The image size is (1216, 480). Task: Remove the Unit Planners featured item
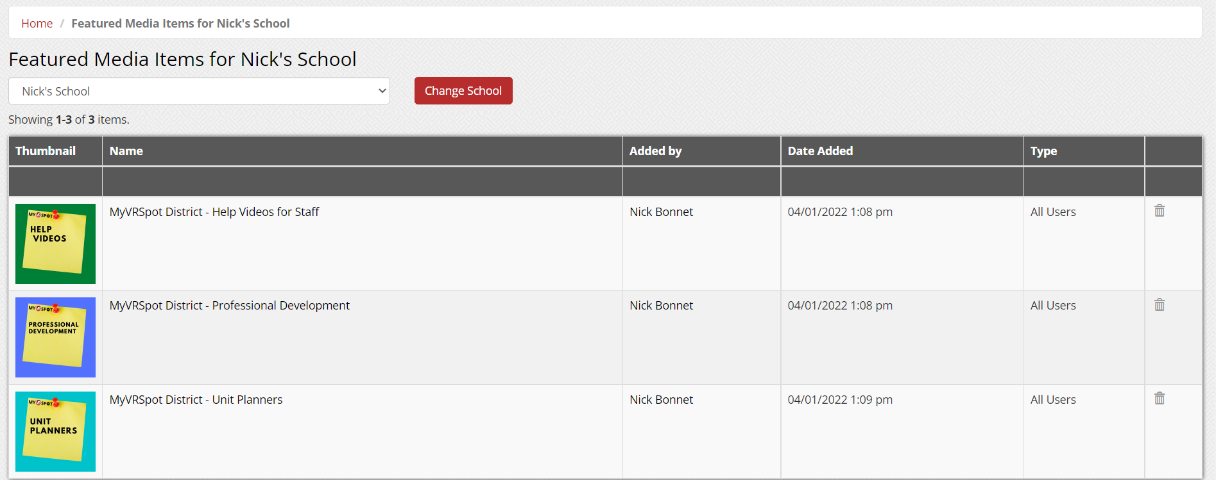coord(1159,399)
